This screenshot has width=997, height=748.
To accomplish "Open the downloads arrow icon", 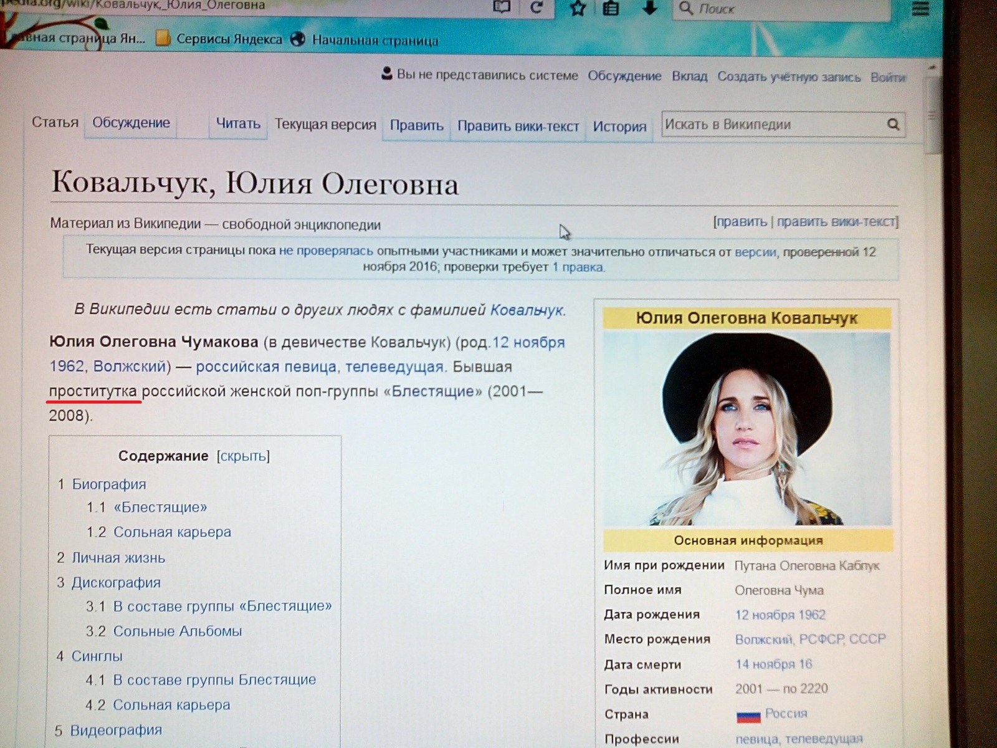I will 649,7.
